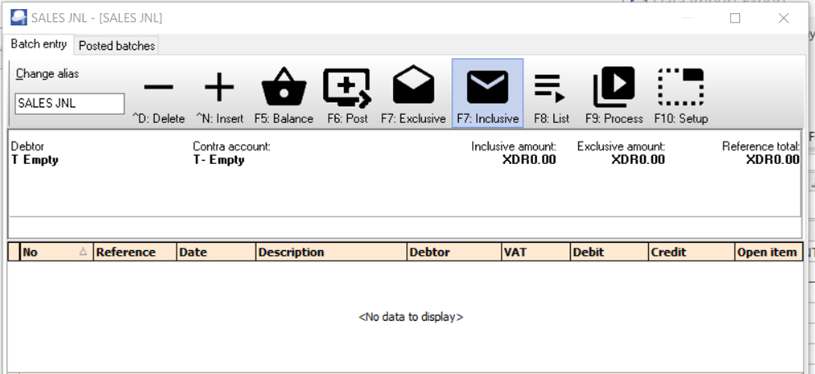The height and width of the screenshot is (374, 815).
Task: Switch to Posted batches tab
Action: pyautogui.click(x=117, y=46)
